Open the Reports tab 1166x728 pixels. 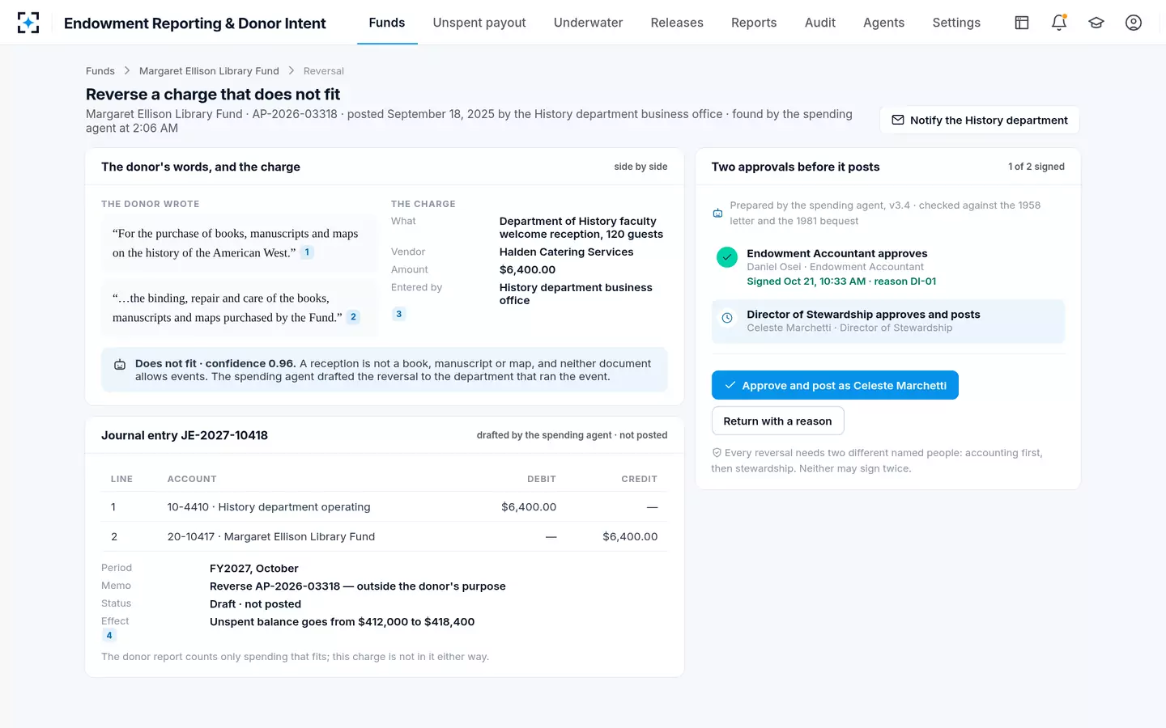click(754, 23)
